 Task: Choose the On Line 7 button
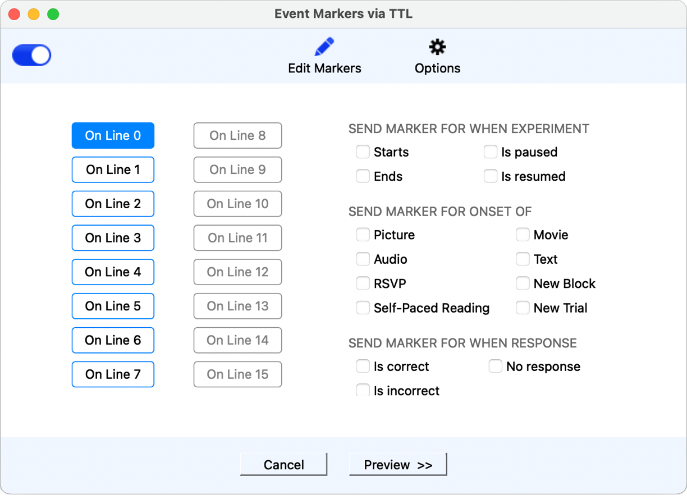(113, 374)
